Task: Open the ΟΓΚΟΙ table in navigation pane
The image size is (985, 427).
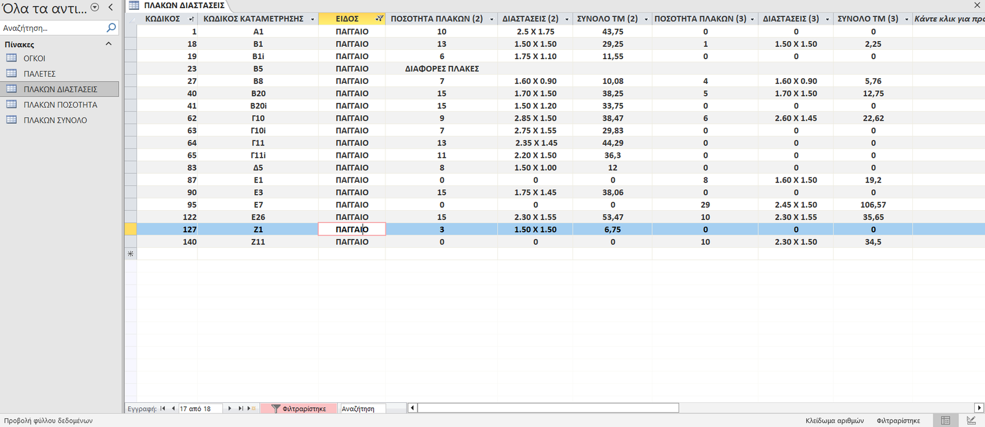Action: [59, 58]
